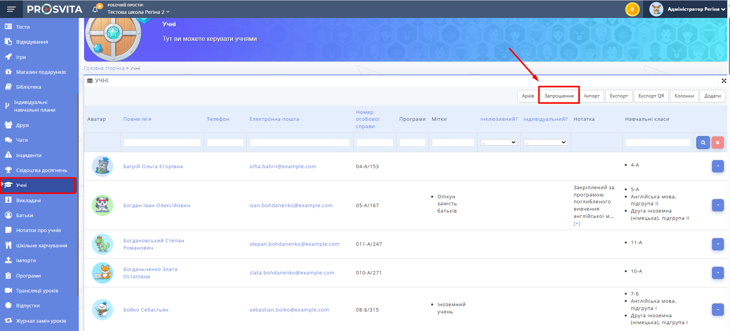Sort by Електронна пошта column header
The image size is (730, 331).
click(x=274, y=119)
